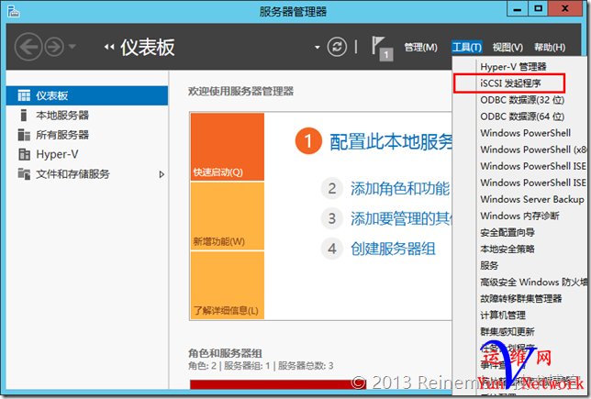The image size is (591, 399).
Task: Choose iSCSI 发起程序 from tools menu
Action: click(x=510, y=83)
